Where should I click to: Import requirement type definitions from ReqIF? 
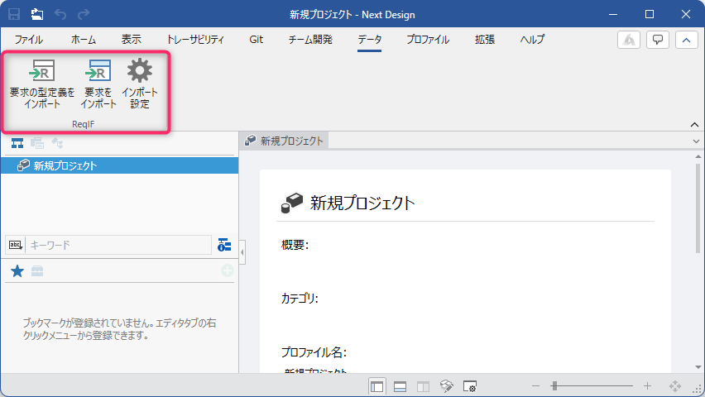coord(42,84)
